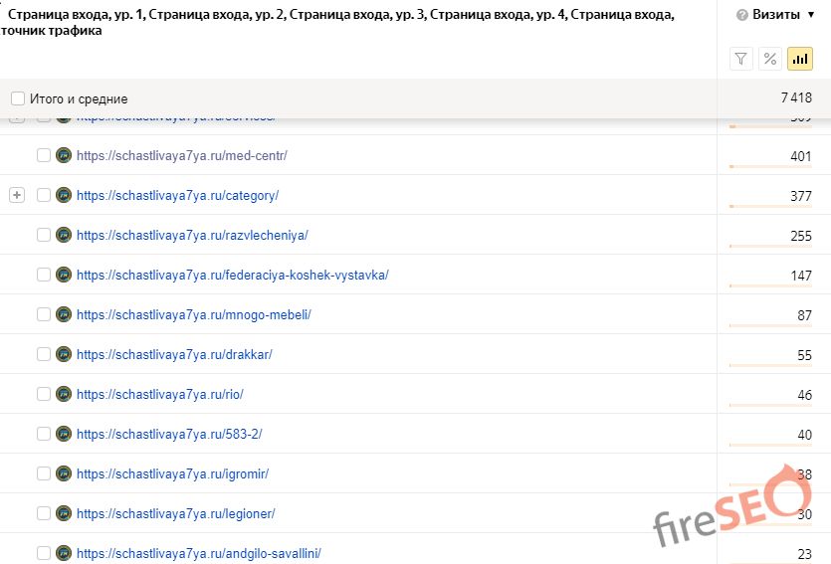Expand the category row with plus button
831x564 pixels.
coord(16,195)
